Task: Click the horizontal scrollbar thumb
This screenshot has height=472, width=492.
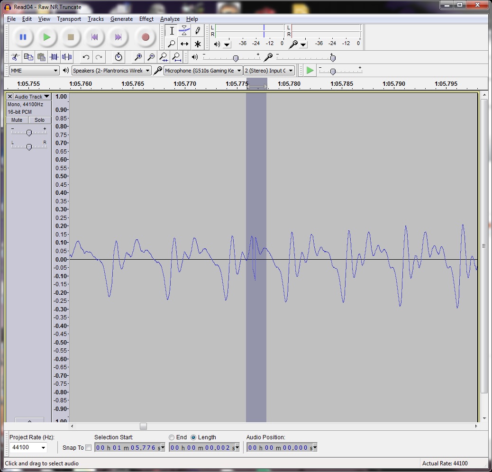Action: point(143,426)
